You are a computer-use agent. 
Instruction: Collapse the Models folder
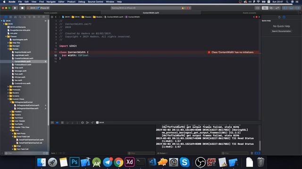(x=8, y=49)
